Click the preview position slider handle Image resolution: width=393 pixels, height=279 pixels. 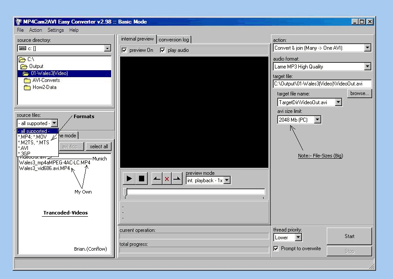[126, 192]
